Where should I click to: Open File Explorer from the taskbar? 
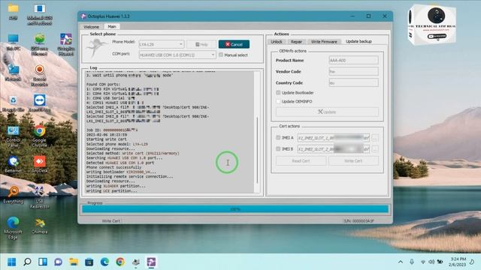pos(74,262)
